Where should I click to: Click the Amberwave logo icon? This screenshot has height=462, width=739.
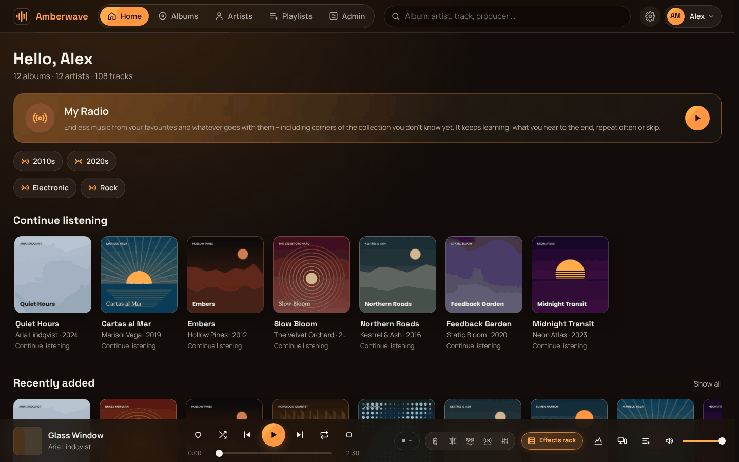(x=22, y=16)
